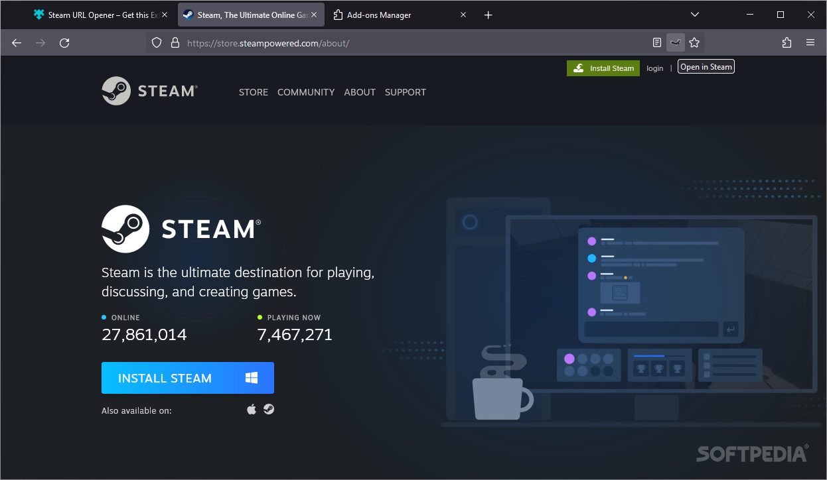827x480 pixels.
Task: Click the large blue INSTALL STEAM button
Action: click(188, 378)
